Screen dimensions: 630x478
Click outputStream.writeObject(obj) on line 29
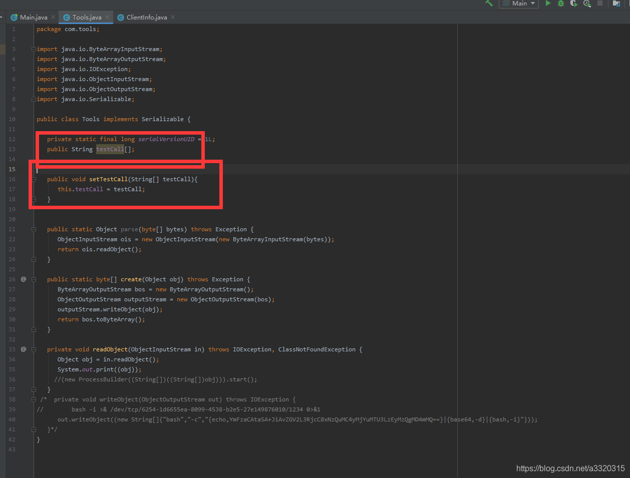tap(110, 309)
